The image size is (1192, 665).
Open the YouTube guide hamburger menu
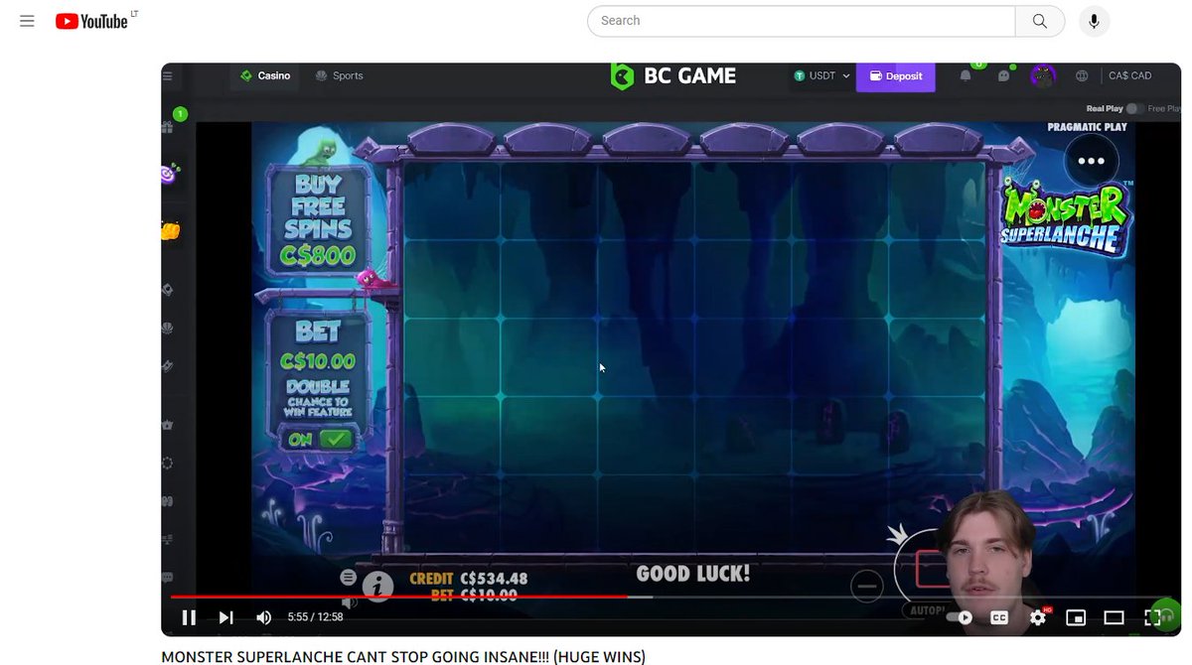27,21
